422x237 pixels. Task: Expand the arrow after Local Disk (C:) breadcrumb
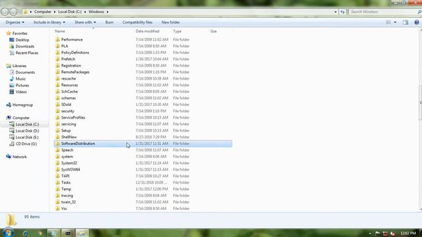(x=85, y=12)
